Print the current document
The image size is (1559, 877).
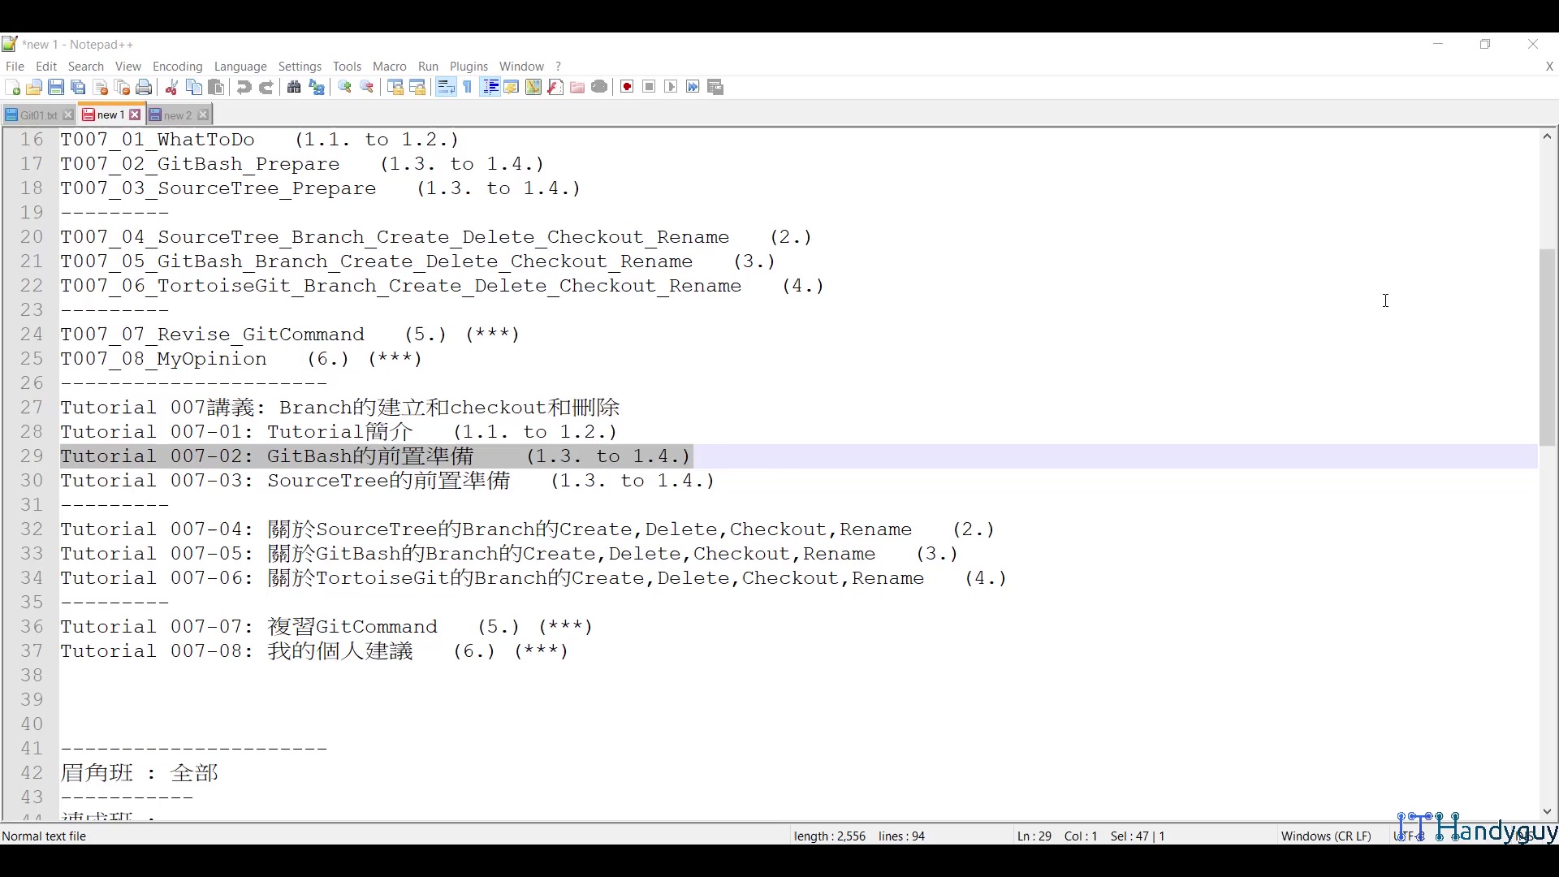pyautogui.click(x=144, y=87)
